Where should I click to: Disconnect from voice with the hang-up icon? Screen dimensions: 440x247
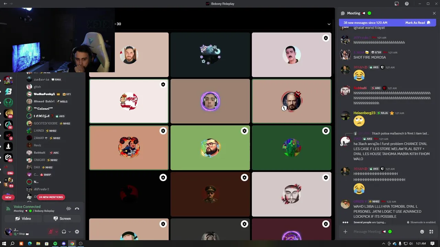77,209
